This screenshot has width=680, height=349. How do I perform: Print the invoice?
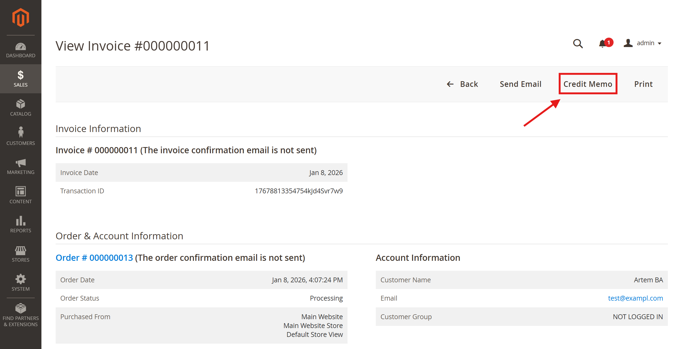point(643,84)
